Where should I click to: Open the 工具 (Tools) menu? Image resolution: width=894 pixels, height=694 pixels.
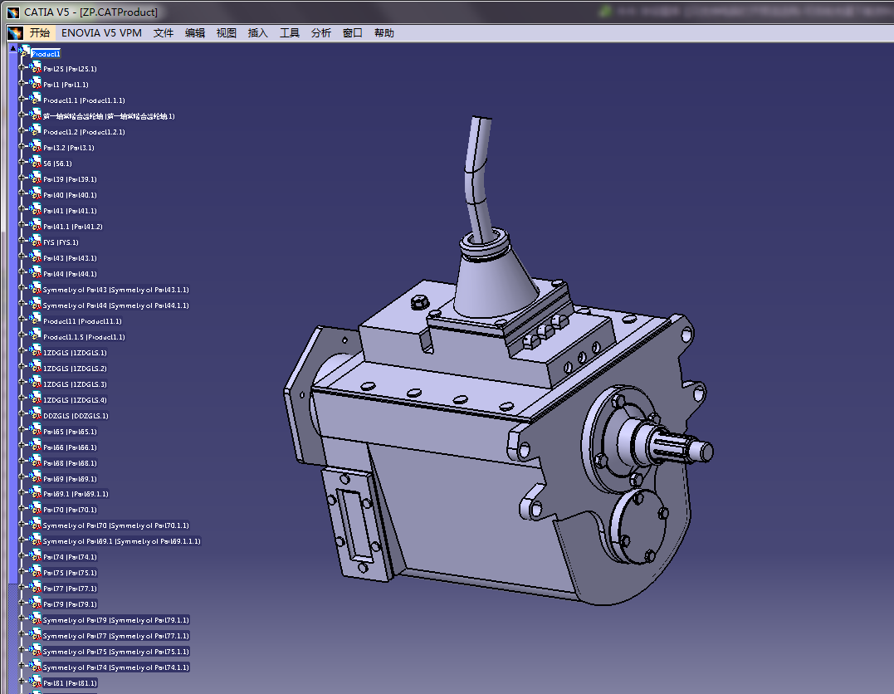pos(290,33)
